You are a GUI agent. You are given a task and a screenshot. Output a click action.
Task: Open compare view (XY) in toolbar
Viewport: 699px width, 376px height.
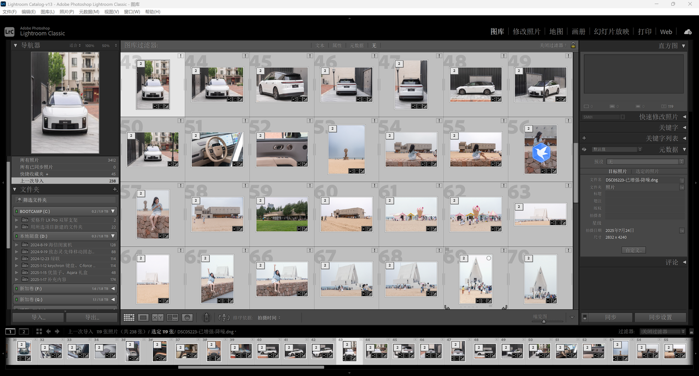point(158,318)
